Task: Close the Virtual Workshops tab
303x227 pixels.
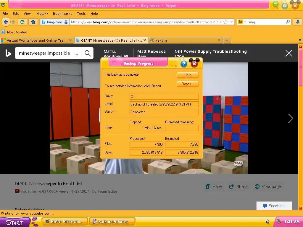Action: (70, 40)
